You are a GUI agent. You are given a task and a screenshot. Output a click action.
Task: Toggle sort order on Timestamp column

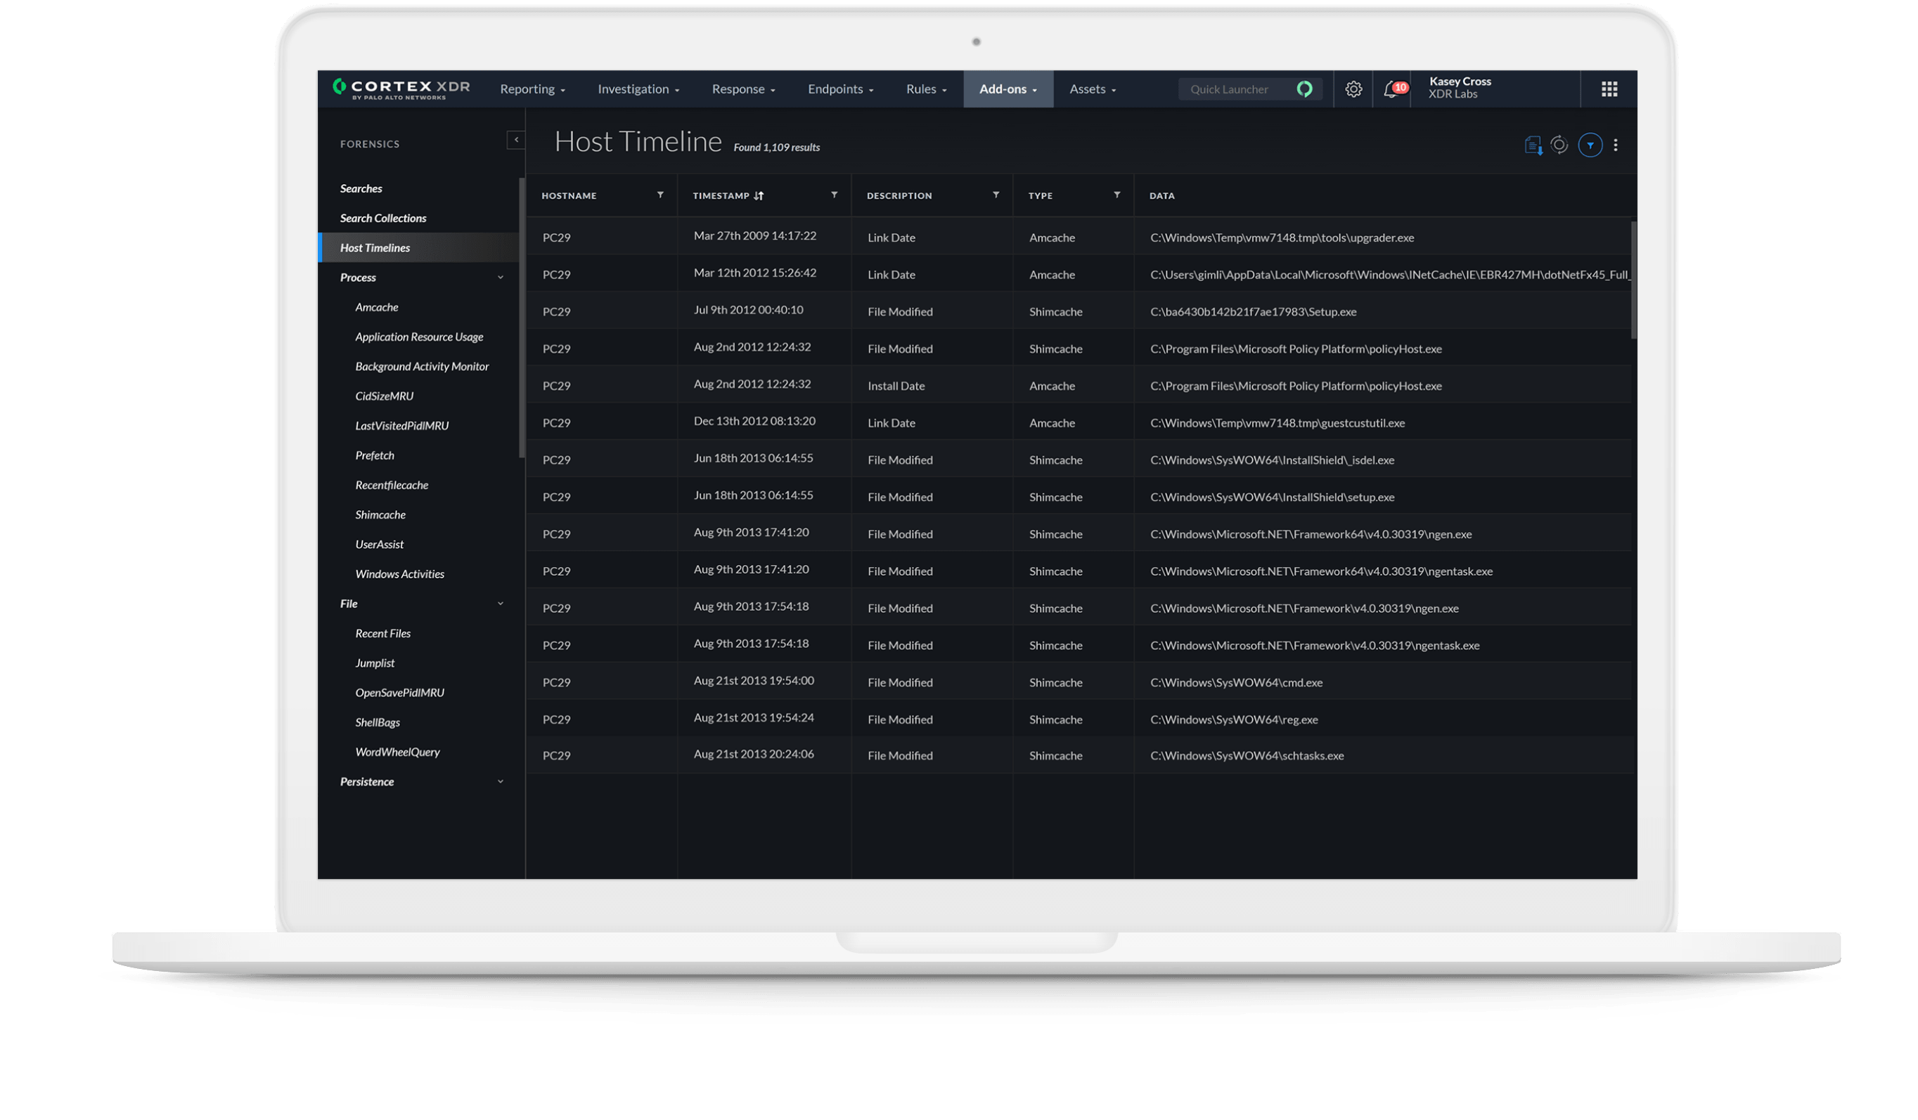(759, 195)
